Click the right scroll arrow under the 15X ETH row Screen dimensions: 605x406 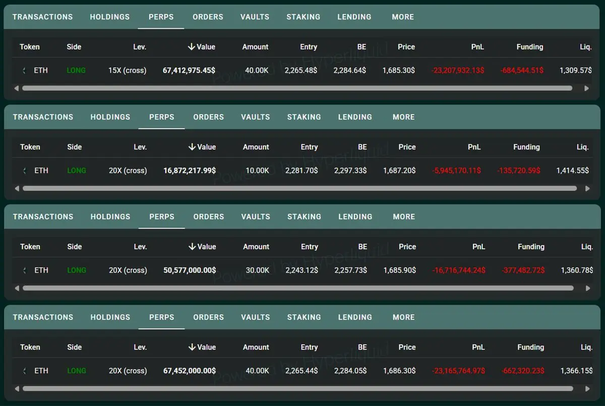coord(586,88)
